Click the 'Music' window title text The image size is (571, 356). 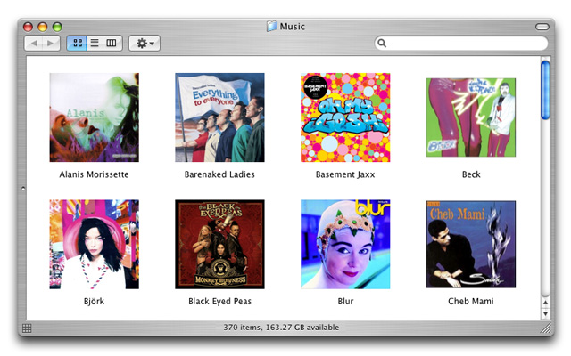click(x=292, y=27)
